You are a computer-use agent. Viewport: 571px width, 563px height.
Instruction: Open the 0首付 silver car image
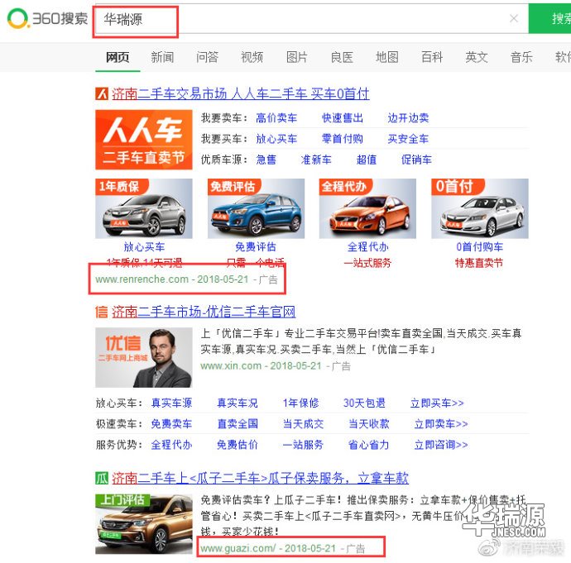[x=480, y=208]
